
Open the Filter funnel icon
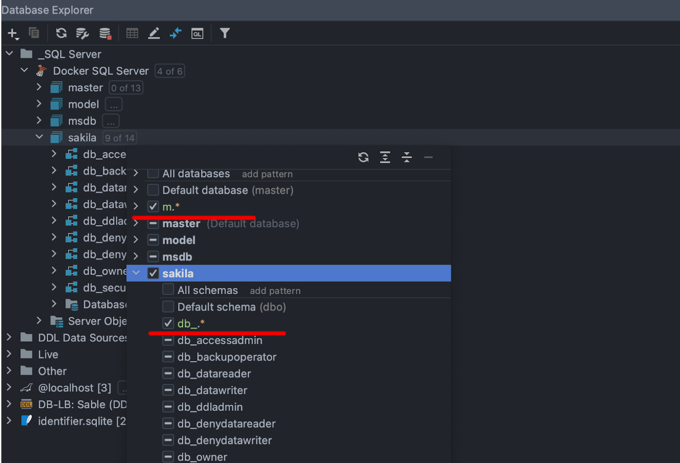[x=225, y=33]
